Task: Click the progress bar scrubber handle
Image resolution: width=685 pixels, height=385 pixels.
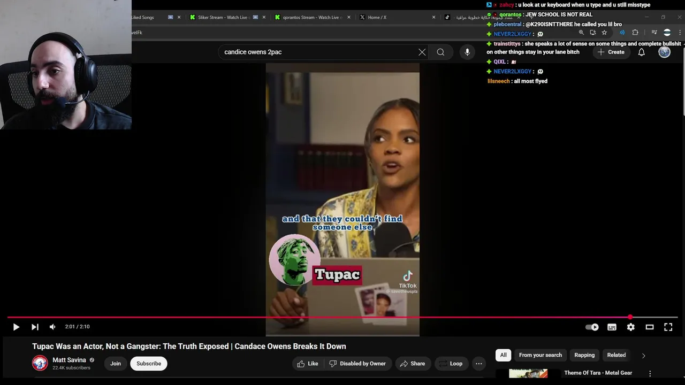Action: (630, 317)
